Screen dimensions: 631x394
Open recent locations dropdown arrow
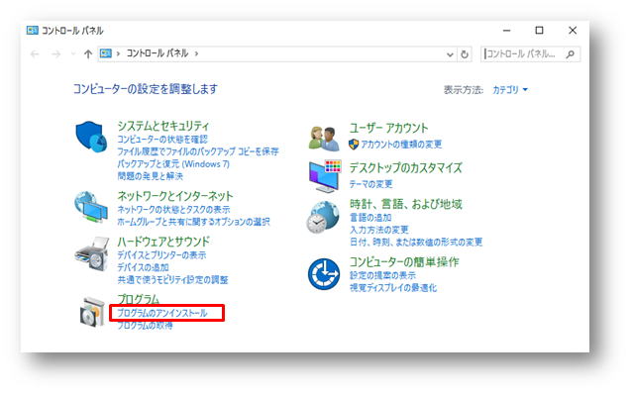point(73,53)
